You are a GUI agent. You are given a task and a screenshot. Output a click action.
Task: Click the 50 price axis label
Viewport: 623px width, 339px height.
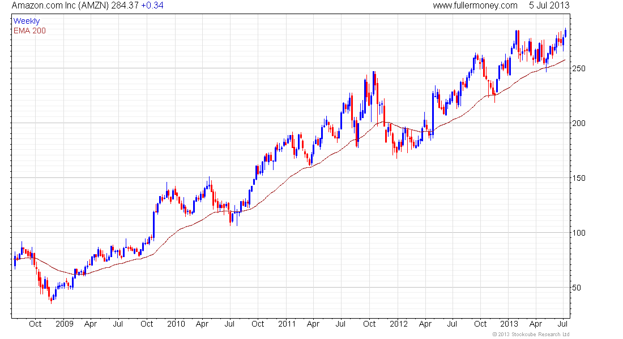pos(576,288)
